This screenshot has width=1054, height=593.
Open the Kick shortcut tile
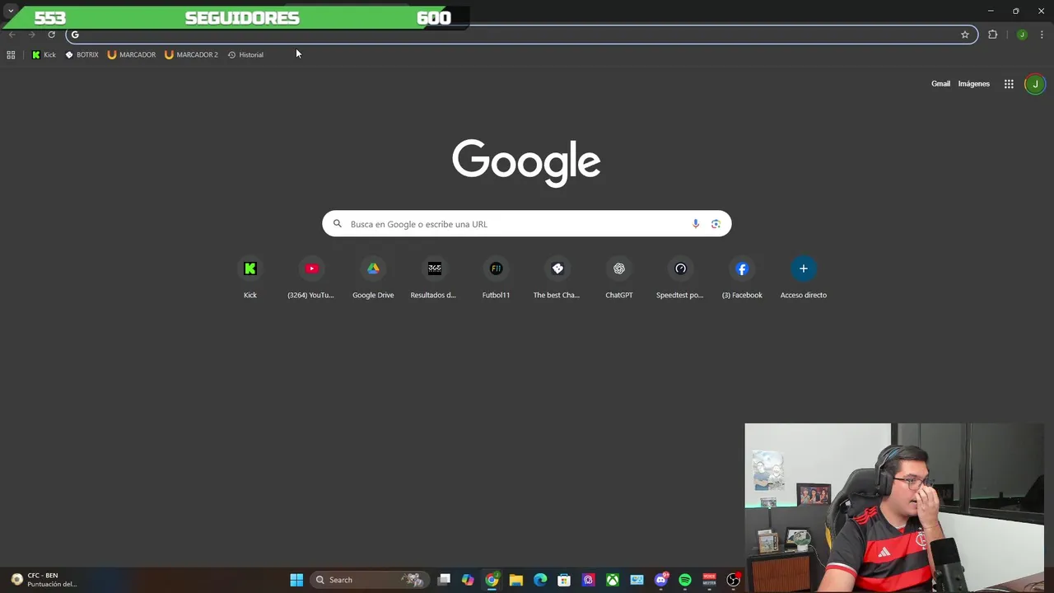[x=250, y=278]
